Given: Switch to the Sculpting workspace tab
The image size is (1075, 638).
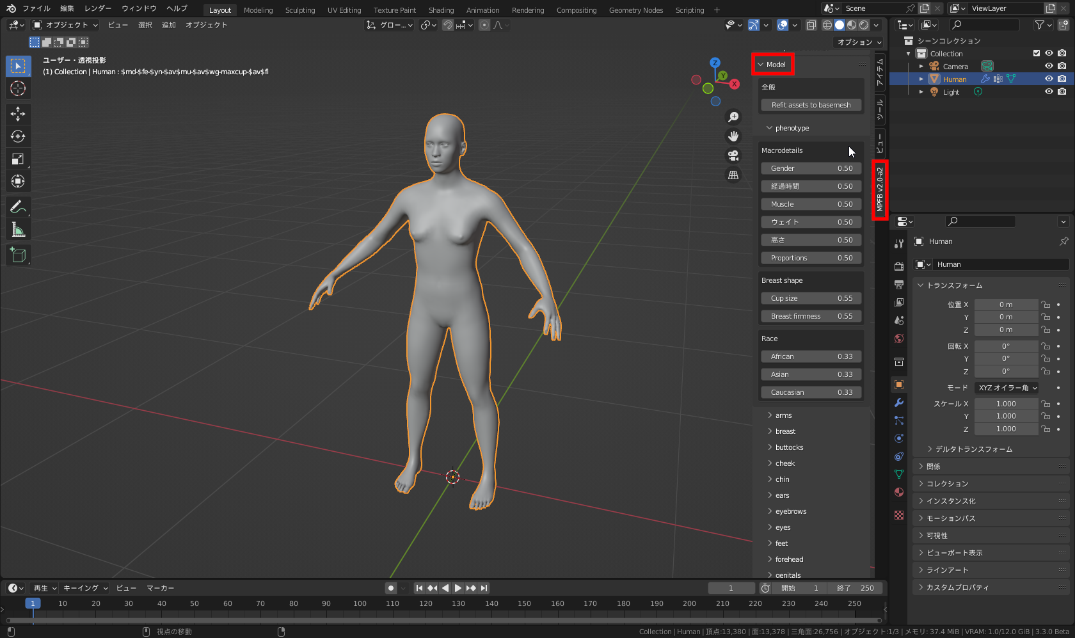Looking at the screenshot, I should [299, 10].
